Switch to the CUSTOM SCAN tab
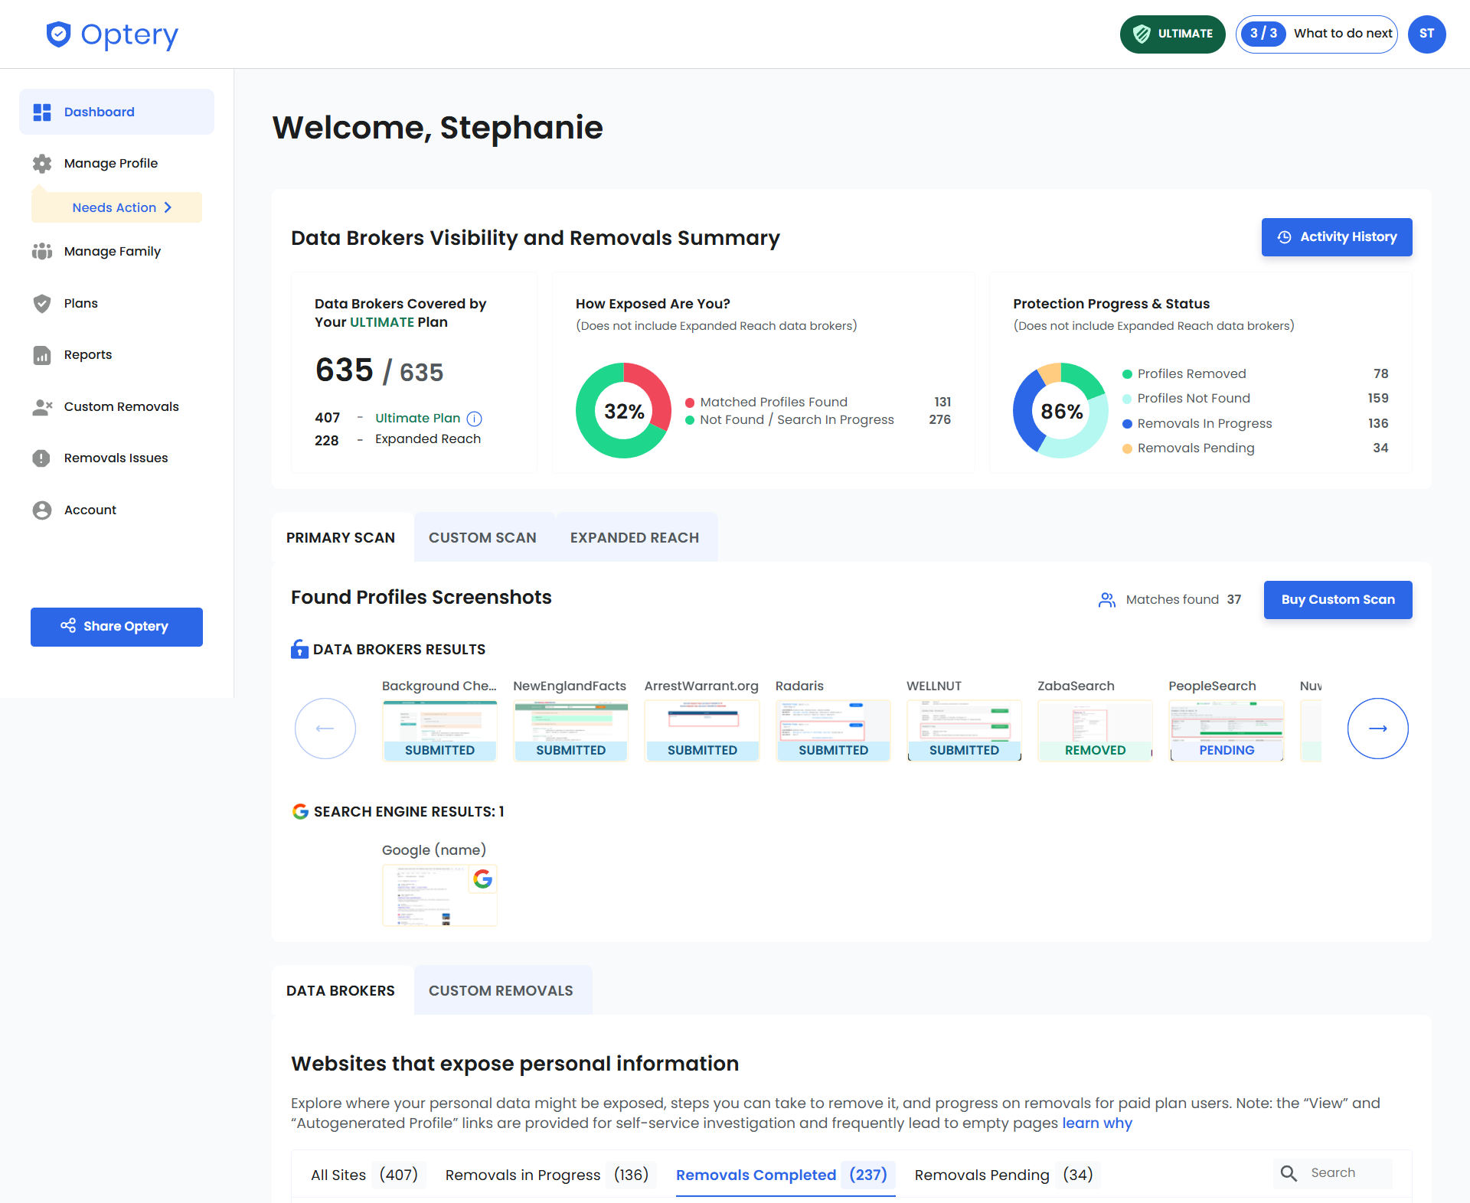Screen dimensions: 1470x1203 pos(484,537)
